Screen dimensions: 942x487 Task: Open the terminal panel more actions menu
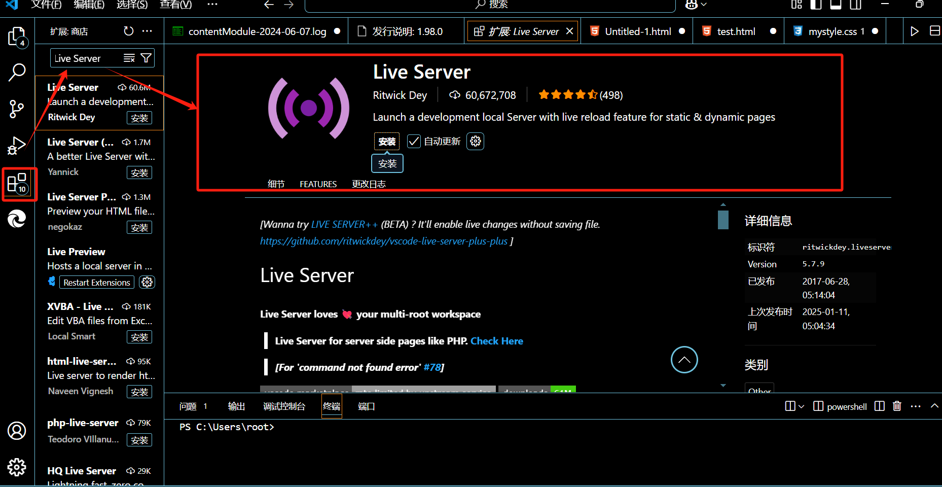point(916,406)
